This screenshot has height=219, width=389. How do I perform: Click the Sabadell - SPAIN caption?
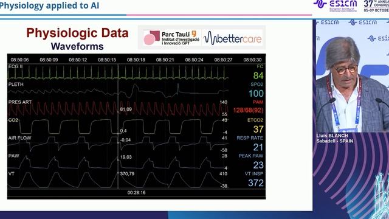coord(335,141)
